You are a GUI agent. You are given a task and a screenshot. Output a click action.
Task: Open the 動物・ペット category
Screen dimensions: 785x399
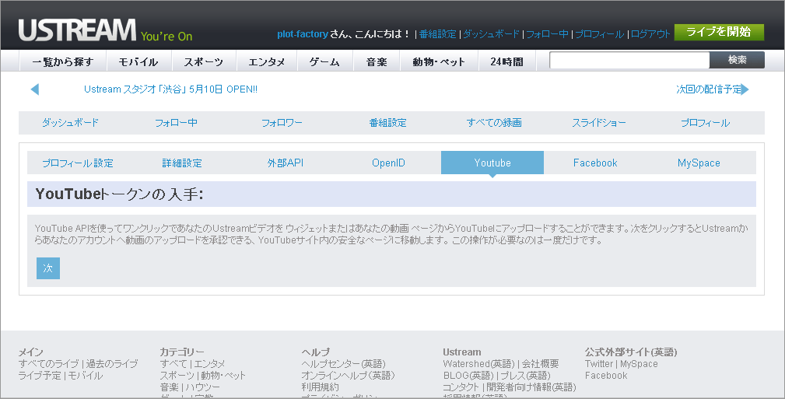coord(439,61)
